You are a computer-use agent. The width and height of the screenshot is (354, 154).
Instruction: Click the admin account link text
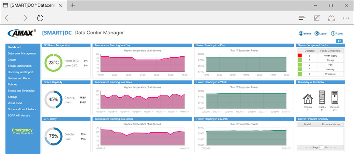pos(307,34)
